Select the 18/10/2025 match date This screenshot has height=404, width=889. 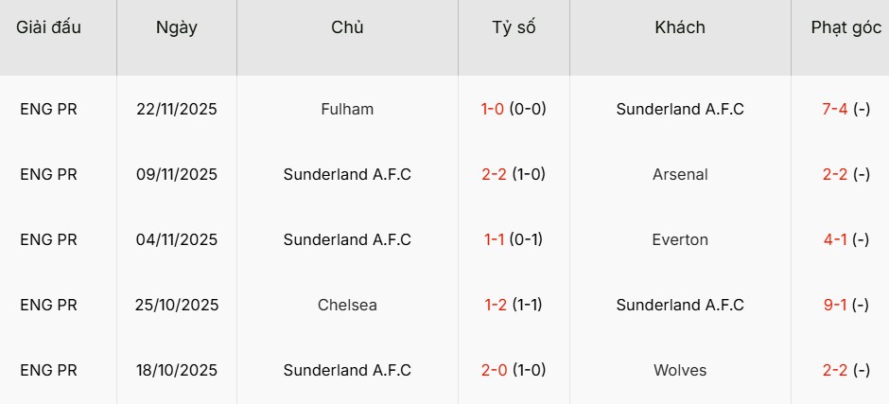(177, 370)
